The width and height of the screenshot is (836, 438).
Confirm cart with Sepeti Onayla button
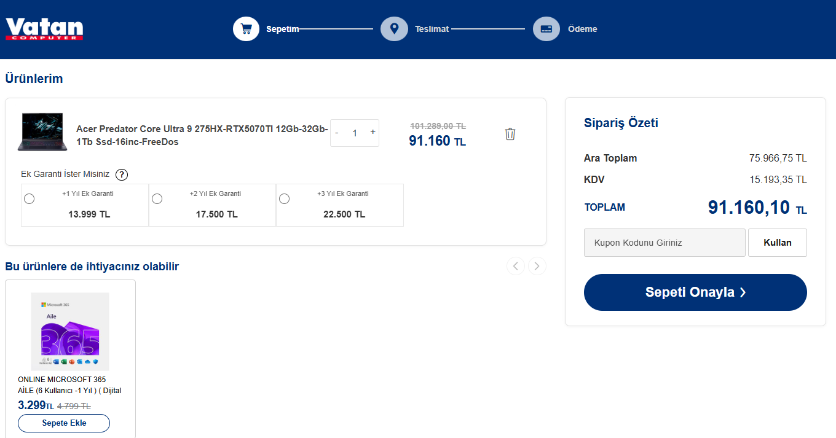coord(695,292)
